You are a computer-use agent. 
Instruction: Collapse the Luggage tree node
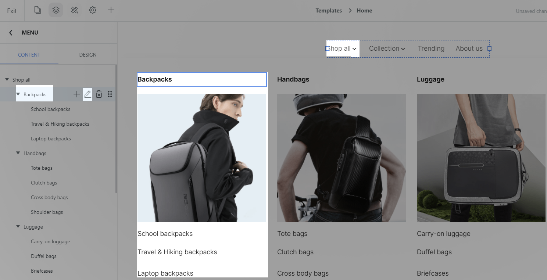pyautogui.click(x=18, y=226)
